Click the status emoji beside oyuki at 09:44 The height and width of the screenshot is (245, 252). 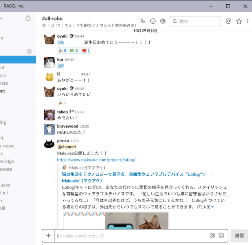71,36
